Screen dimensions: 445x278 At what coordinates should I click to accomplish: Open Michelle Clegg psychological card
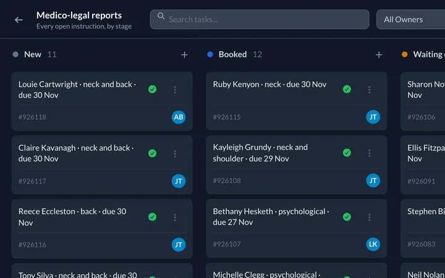click(x=296, y=271)
